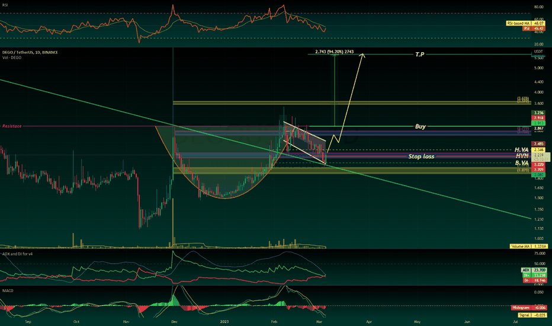Screen dimensions: 552x326
Task: Select the Buy level label
Action: (421, 126)
